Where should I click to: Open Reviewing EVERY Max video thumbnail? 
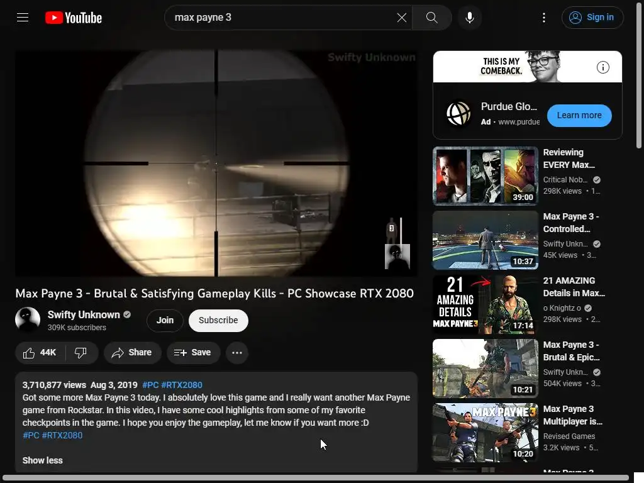pos(485,176)
